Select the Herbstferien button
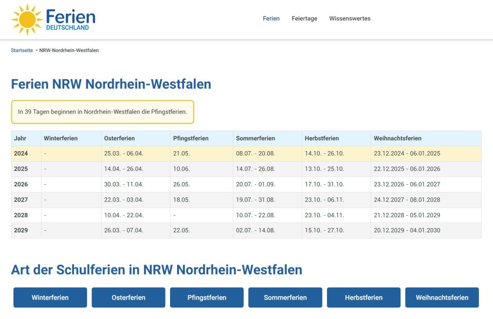493x319 pixels. (364, 297)
